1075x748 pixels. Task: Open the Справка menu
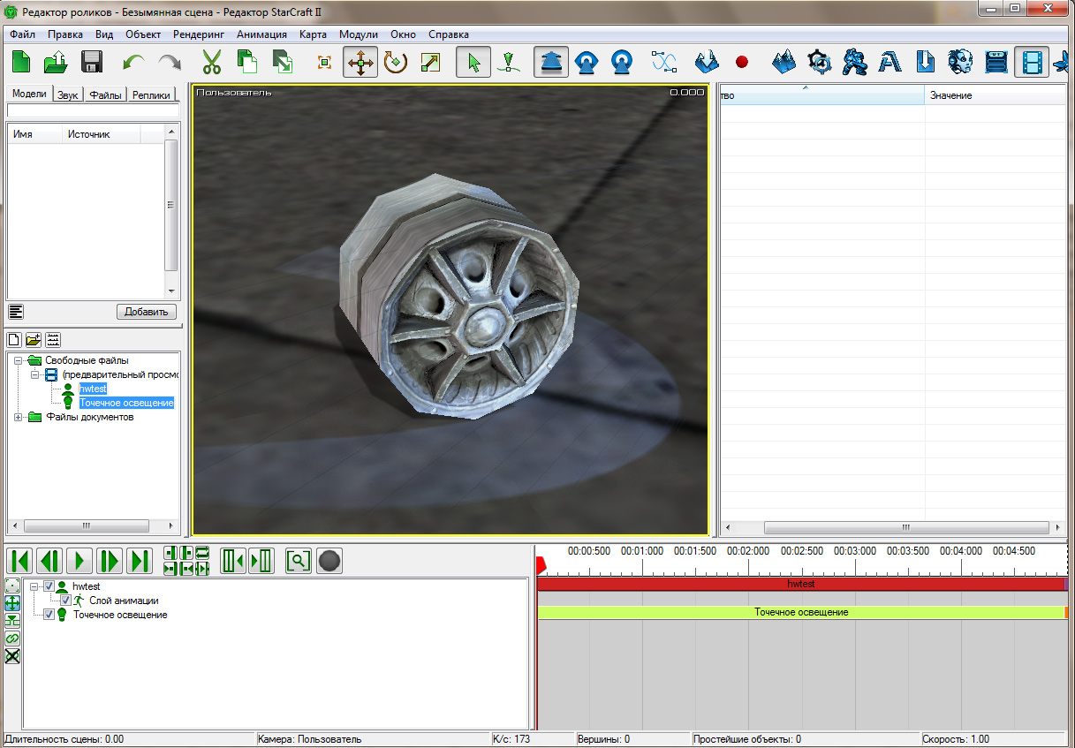click(x=449, y=34)
